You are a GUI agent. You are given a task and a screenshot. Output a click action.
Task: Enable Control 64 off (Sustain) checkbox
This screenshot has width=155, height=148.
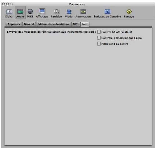(x=99, y=32)
